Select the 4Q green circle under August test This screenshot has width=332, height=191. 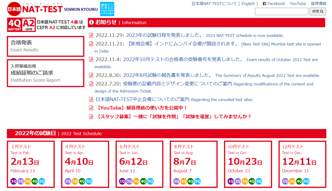pyautogui.click(x=191, y=181)
